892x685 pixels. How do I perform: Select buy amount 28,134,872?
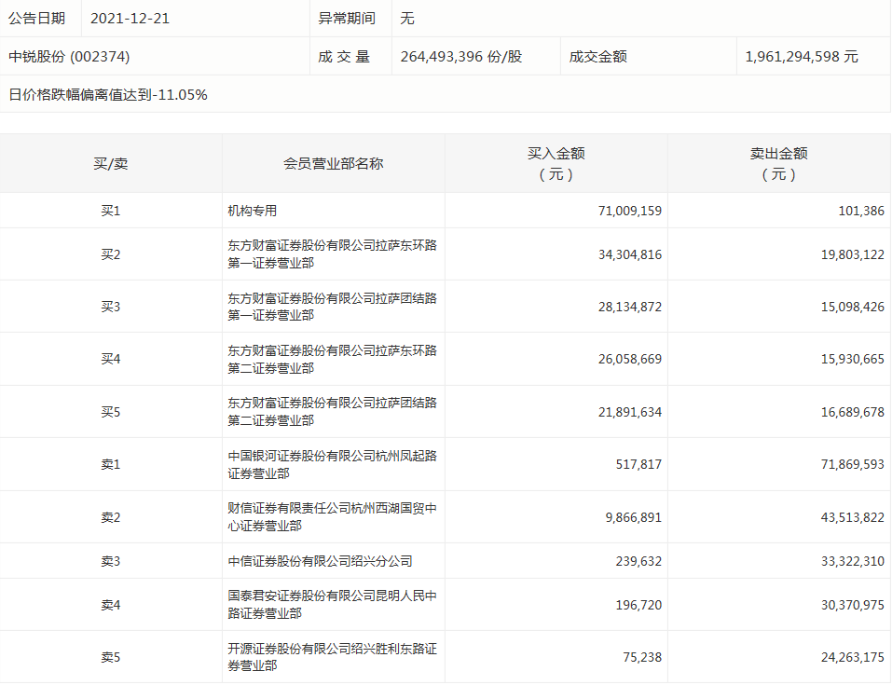click(x=630, y=307)
